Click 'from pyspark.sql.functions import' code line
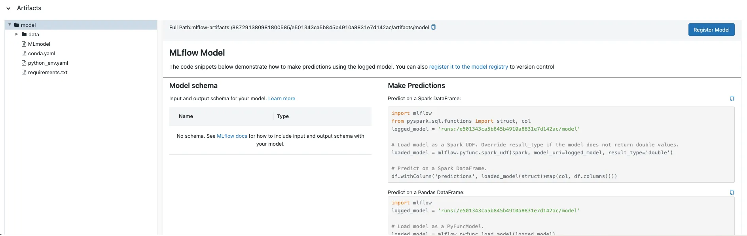The width and height of the screenshot is (747, 236). point(461,121)
